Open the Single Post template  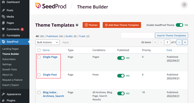[x=50, y=75]
